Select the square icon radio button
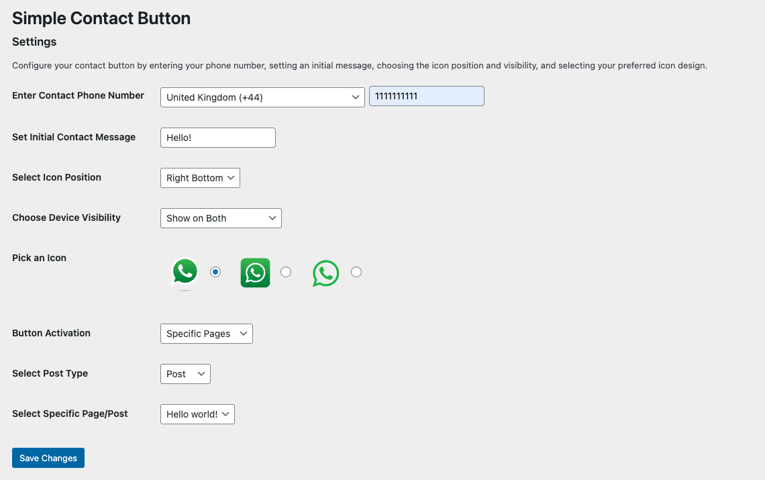 (286, 272)
